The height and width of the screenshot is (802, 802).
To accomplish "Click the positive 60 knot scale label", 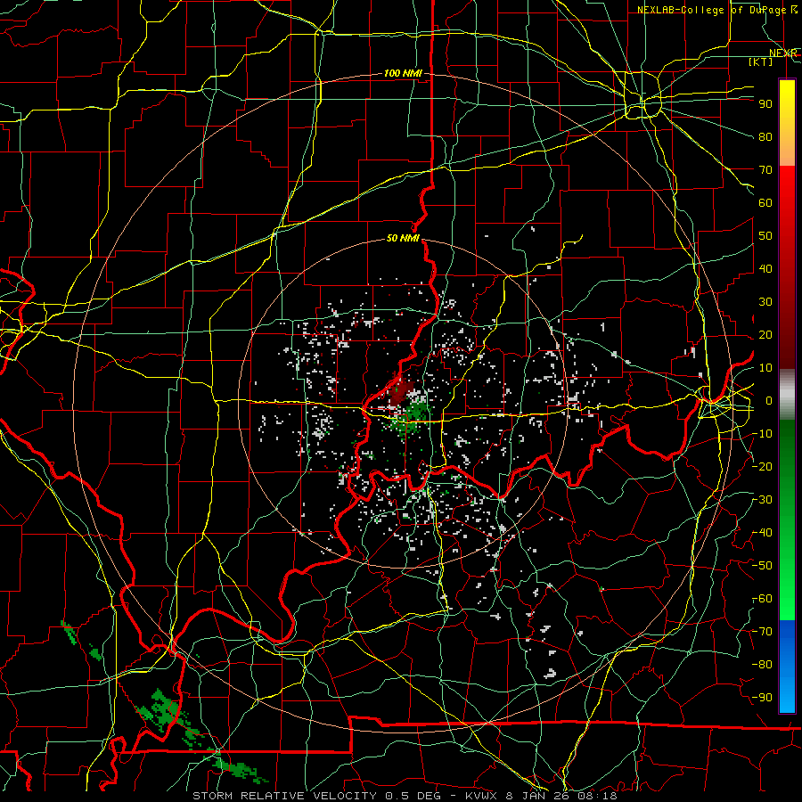I will (765, 203).
